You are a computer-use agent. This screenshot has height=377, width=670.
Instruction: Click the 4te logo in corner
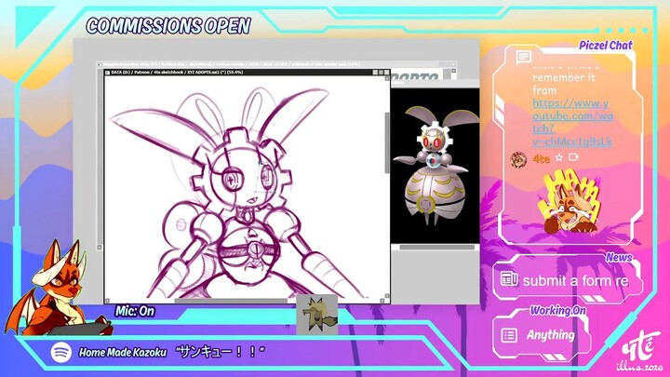pyautogui.click(x=639, y=351)
